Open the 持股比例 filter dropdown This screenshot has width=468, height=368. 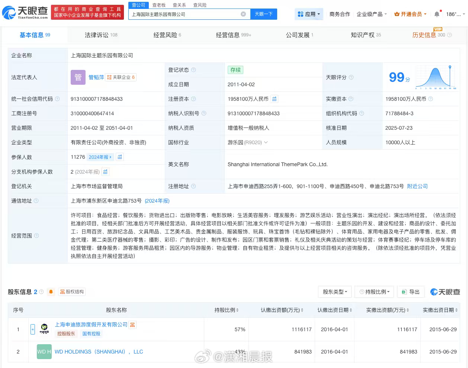click(375, 292)
